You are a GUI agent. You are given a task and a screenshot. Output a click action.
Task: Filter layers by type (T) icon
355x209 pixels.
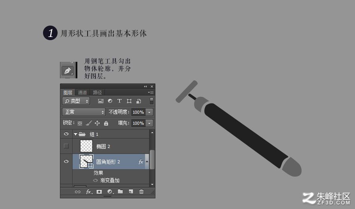click(120, 101)
